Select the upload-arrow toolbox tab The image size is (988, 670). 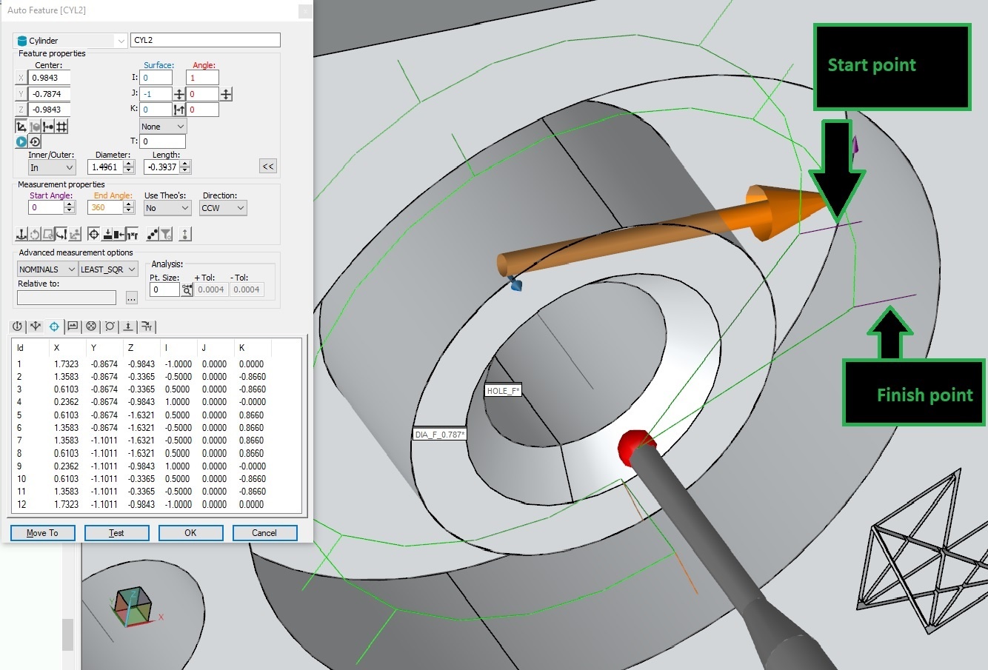tap(128, 326)
